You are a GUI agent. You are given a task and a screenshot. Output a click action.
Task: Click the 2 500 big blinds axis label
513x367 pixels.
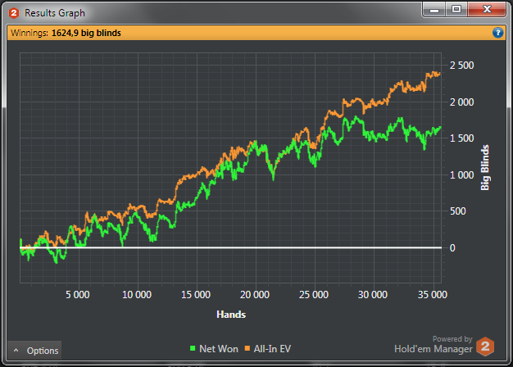coord(461,66)
